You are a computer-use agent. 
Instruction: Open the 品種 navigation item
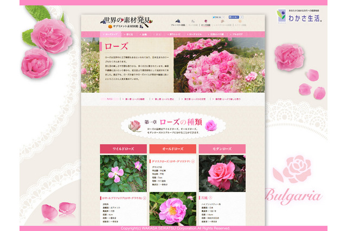click(143, 35)
